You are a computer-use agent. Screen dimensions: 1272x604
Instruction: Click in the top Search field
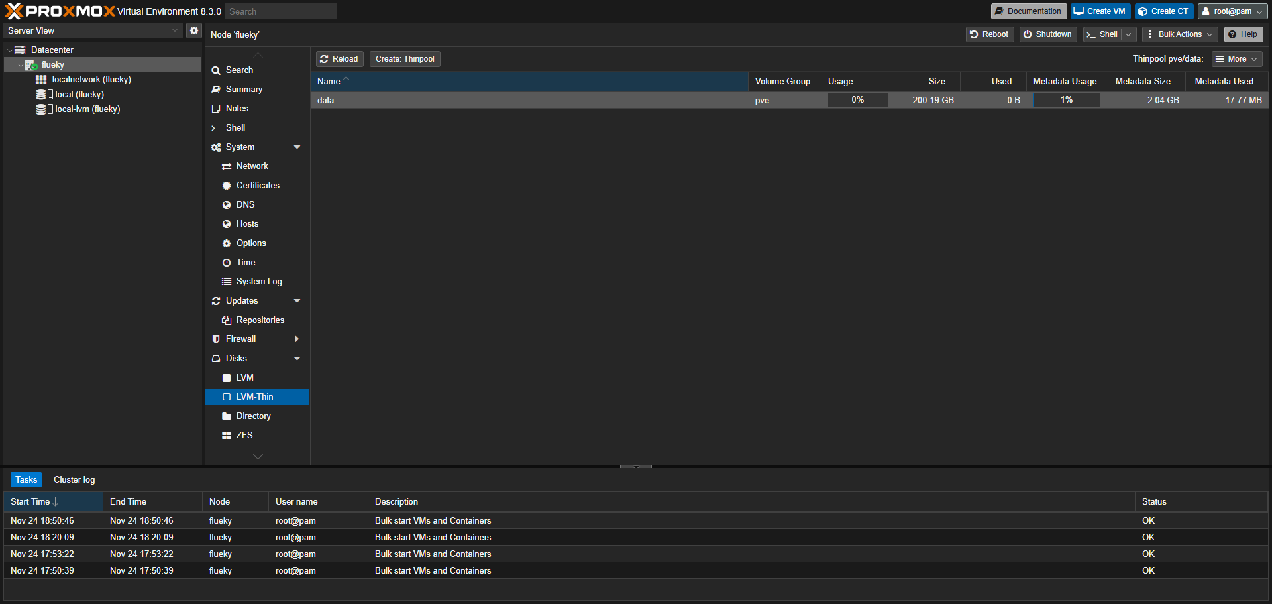tap(281, 11)
